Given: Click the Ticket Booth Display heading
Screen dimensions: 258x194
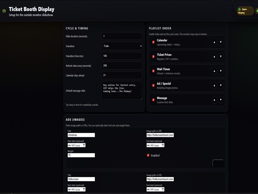Looking at the screenshot, I should 32,9.
